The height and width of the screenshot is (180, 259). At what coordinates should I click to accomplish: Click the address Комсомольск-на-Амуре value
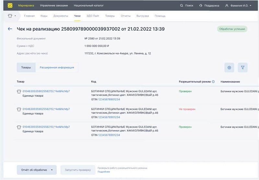(118, 53)
